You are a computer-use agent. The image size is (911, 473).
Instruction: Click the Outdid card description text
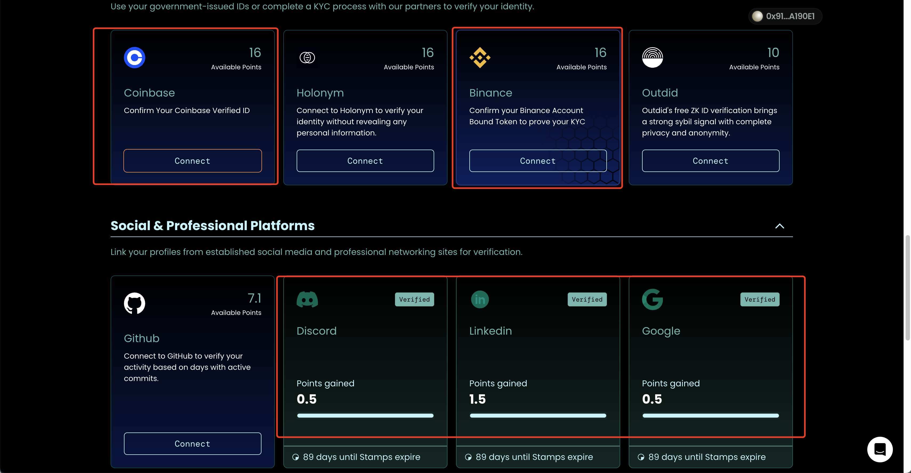tap(710, 122)
